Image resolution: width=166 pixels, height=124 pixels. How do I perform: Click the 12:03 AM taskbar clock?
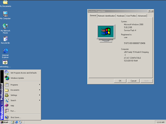tap(160, 122)
